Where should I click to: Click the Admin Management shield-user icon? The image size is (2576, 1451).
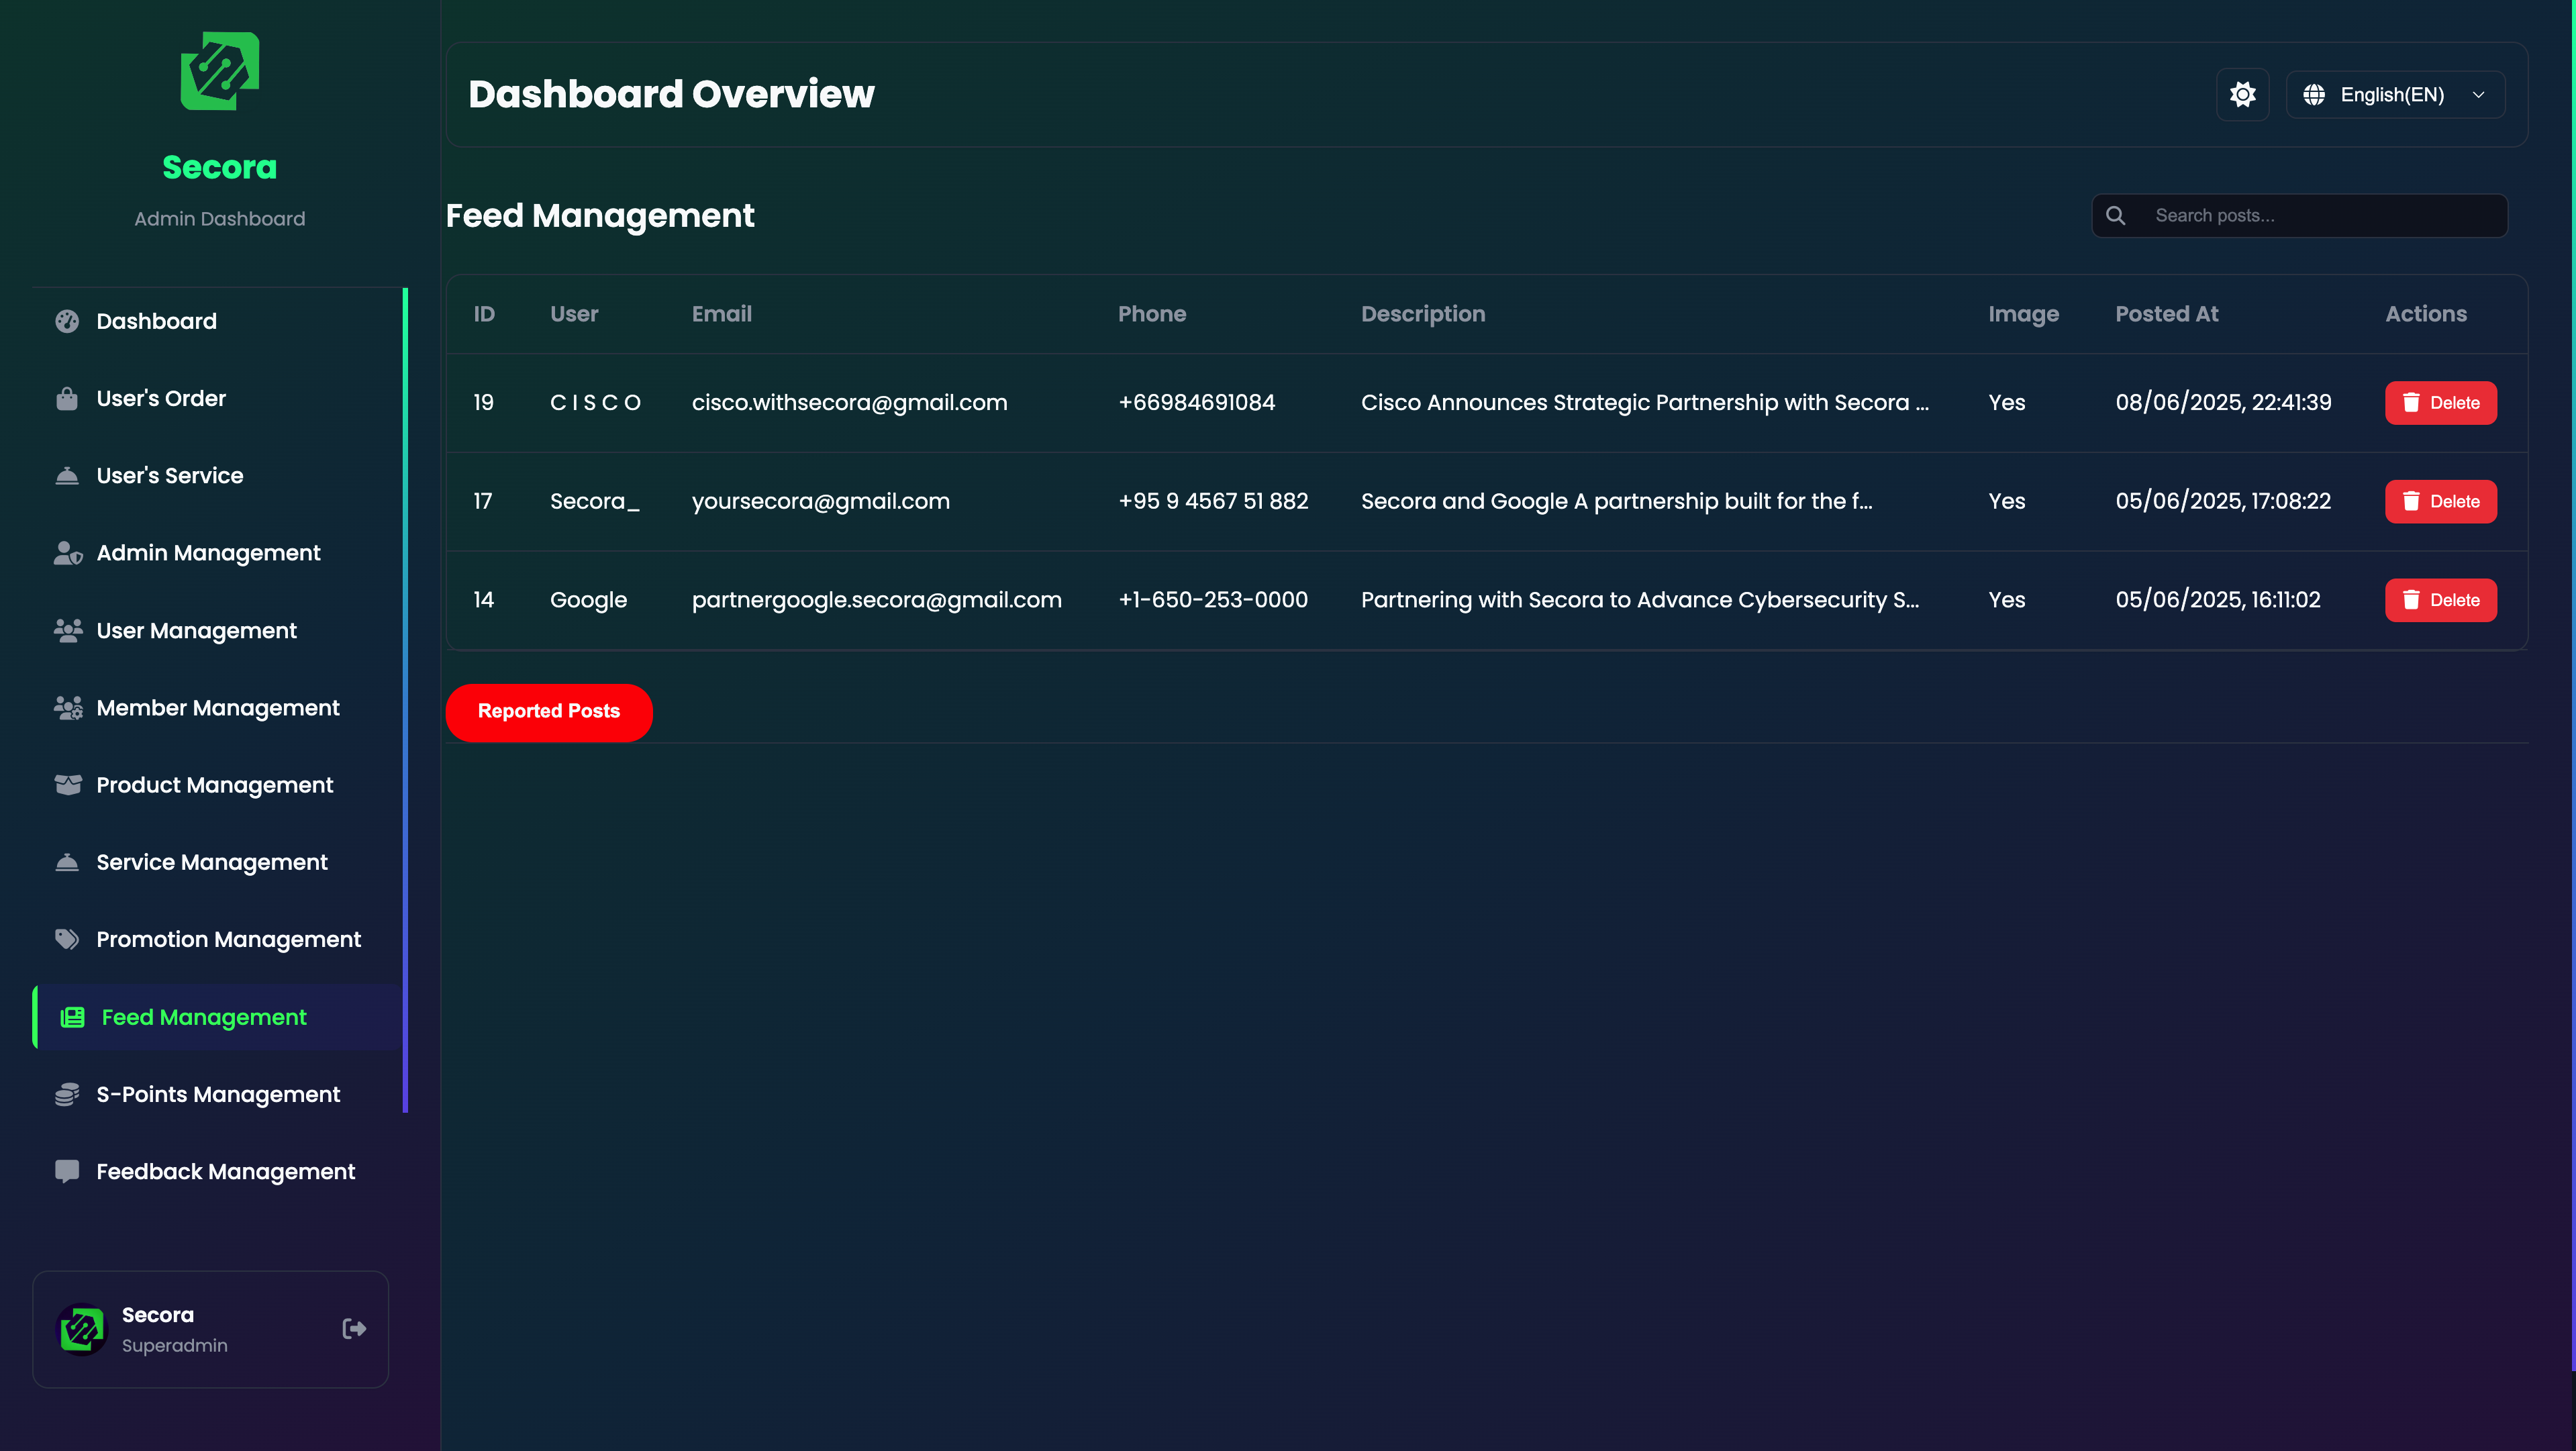[67, 553]
